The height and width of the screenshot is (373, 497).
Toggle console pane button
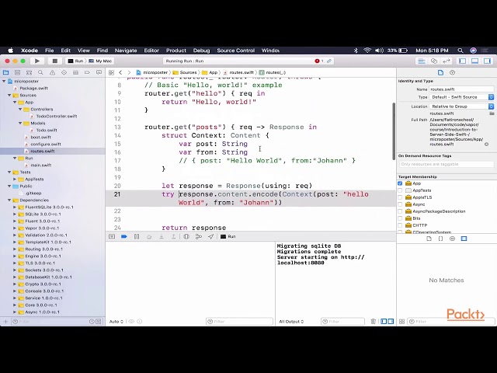pos(391,321)
